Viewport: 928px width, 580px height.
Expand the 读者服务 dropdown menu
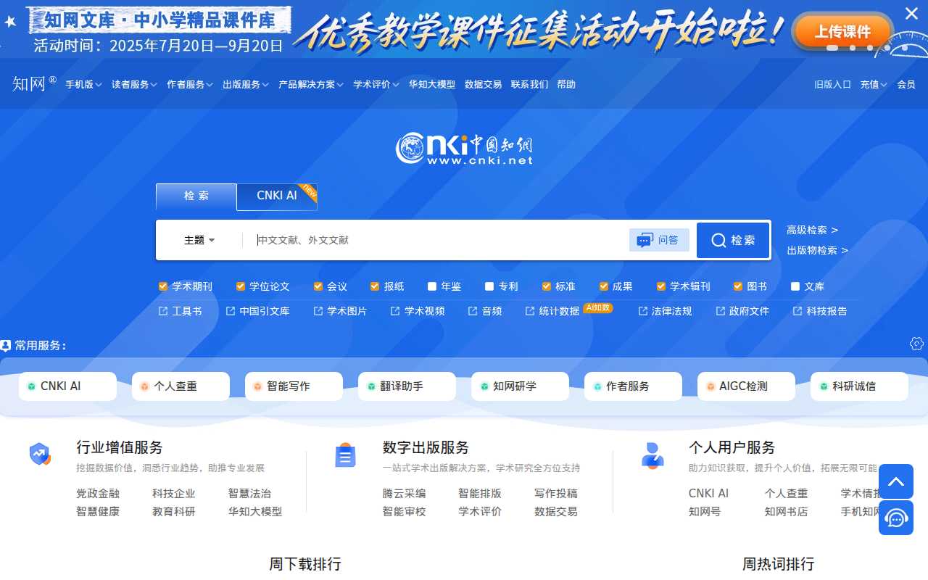pos(134,84)
